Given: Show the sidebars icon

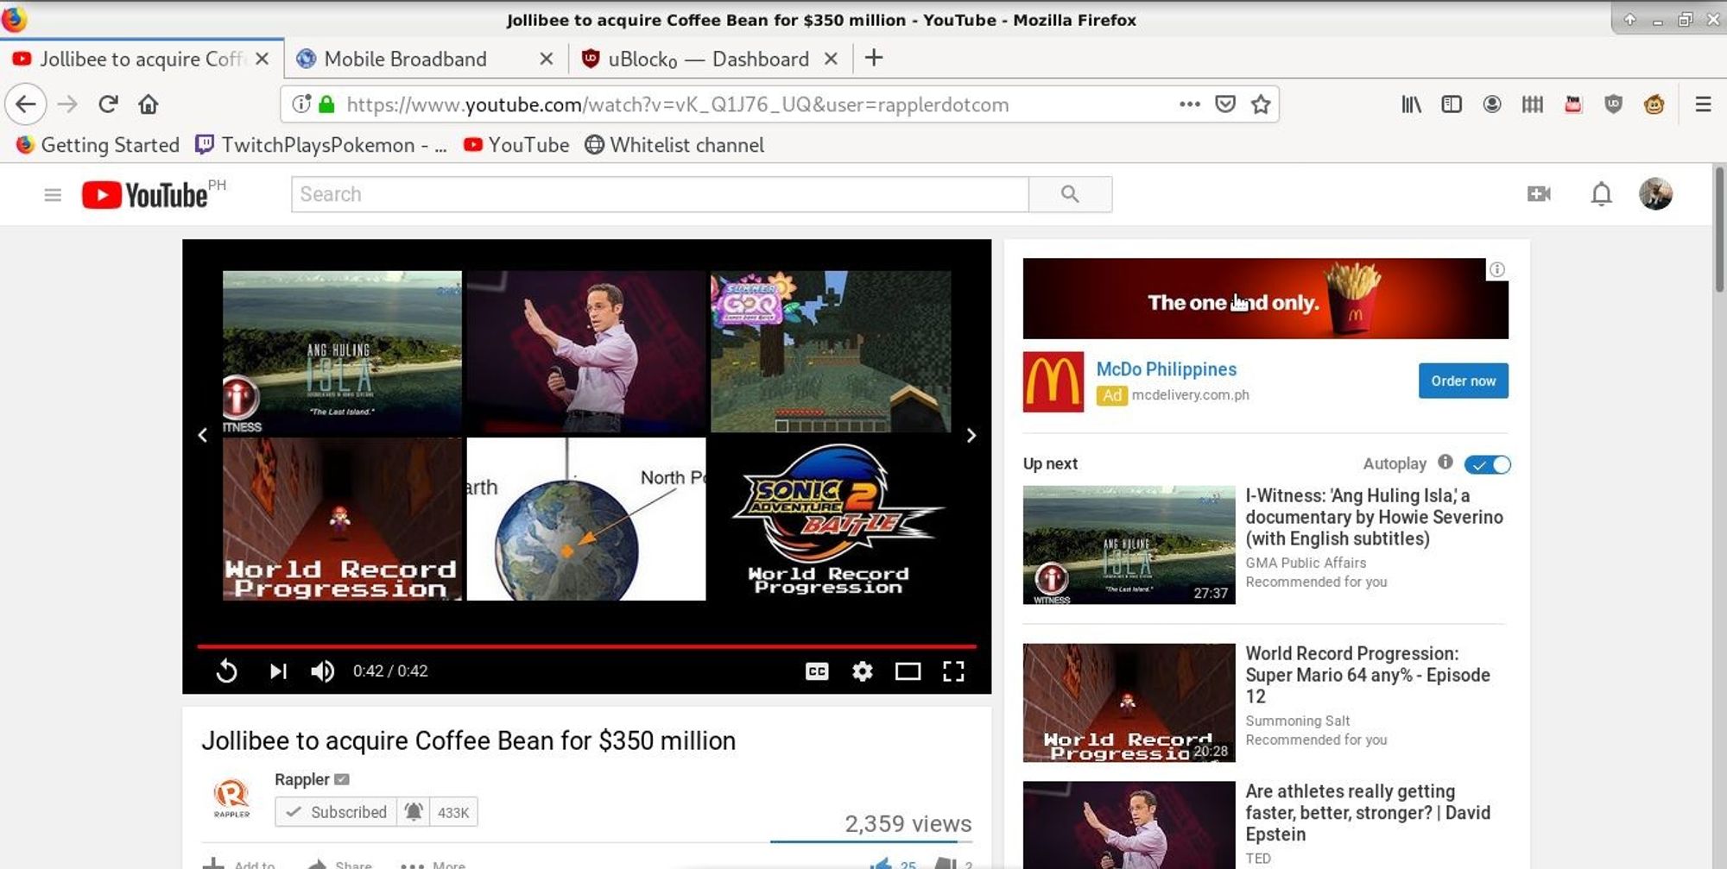Looking at the screenshot, I should (1452, 104).
